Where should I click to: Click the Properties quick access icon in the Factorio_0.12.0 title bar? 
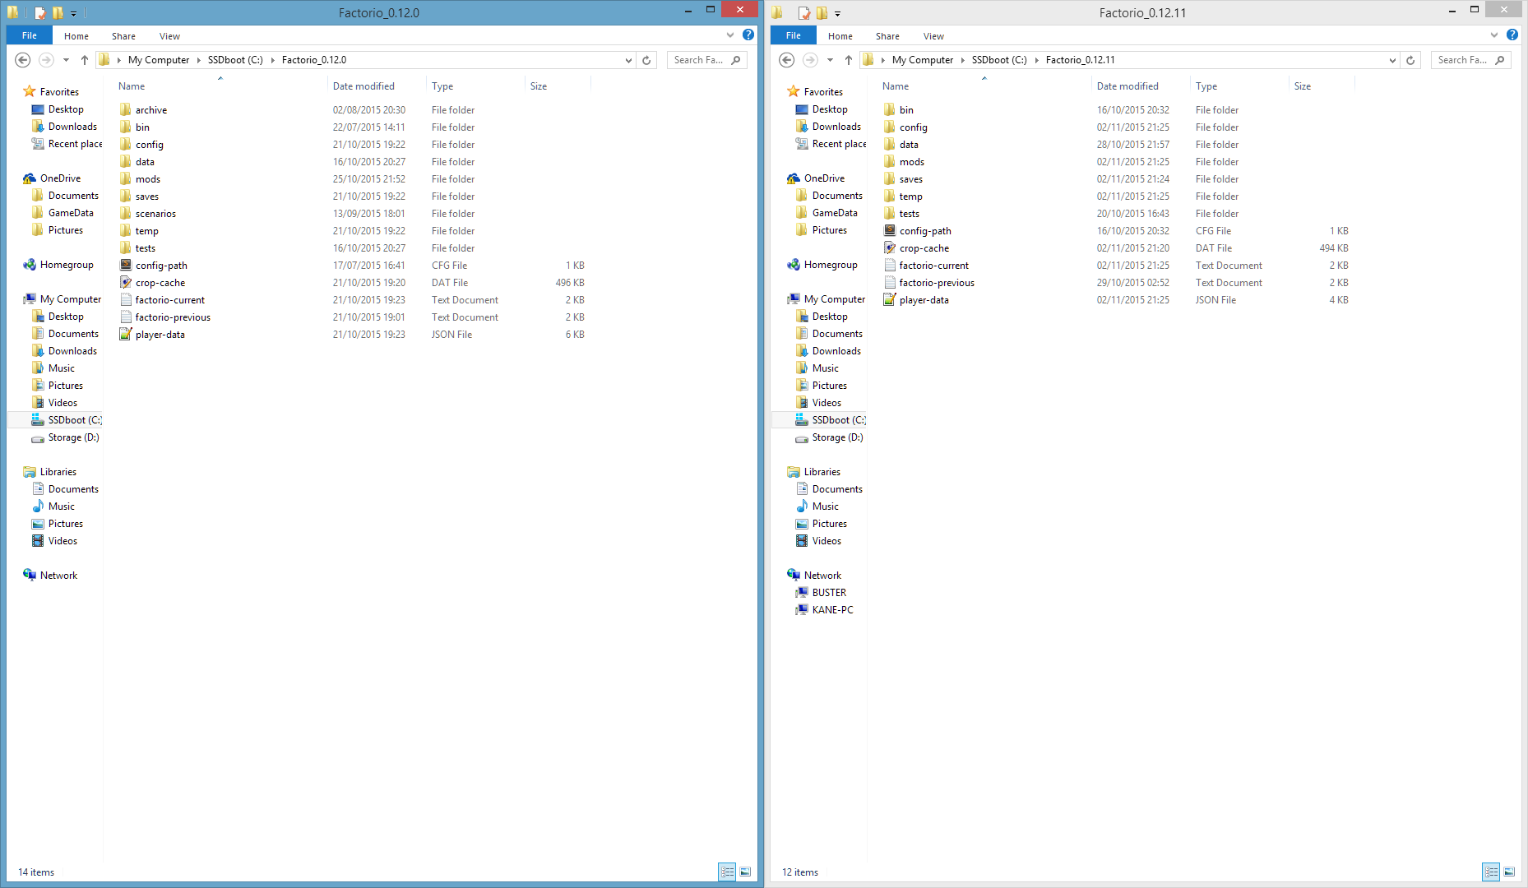39,12
